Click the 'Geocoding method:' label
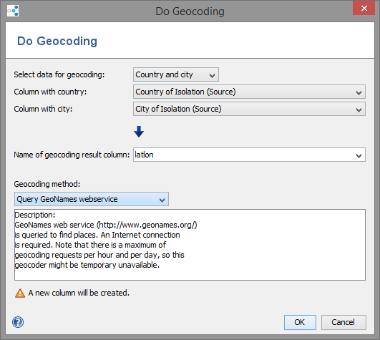This screenshot has width=380, height=340. point(47,184)
